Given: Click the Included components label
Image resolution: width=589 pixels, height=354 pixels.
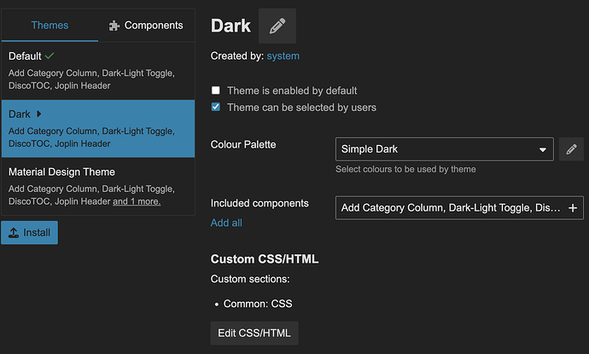Looking at the screenshot, I should 260,203.
